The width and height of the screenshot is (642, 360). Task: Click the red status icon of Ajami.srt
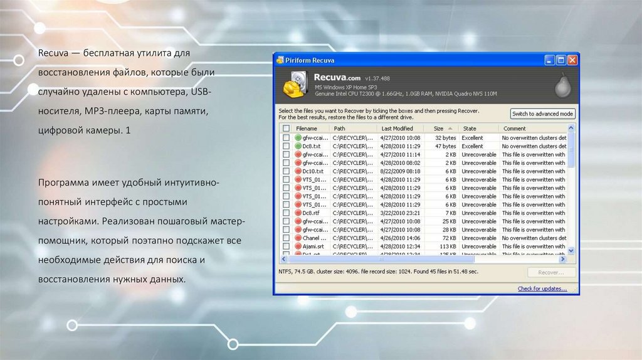(x=298, y=246)
